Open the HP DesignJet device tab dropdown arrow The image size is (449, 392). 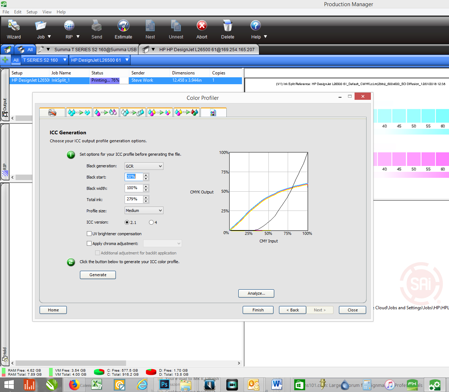(x=153, y=49)
